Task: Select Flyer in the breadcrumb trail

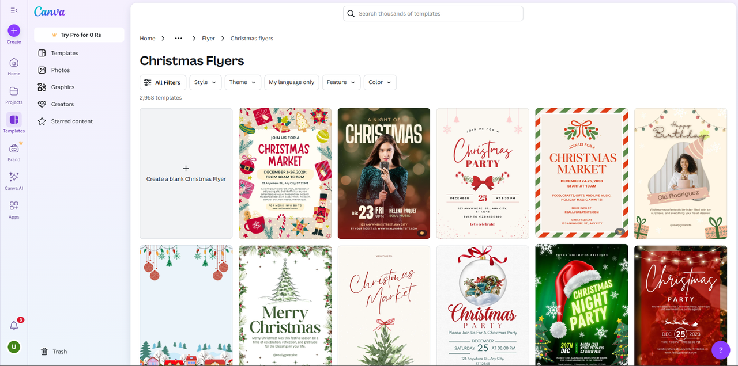Action: point(208,38)
